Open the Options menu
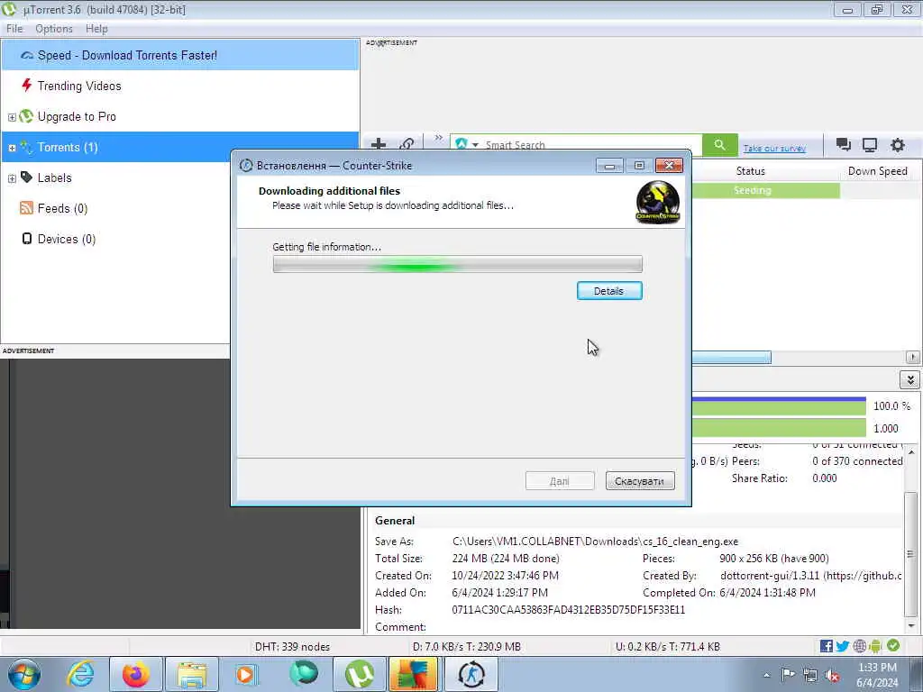The image size is (923, 692). tap(53, 29)
